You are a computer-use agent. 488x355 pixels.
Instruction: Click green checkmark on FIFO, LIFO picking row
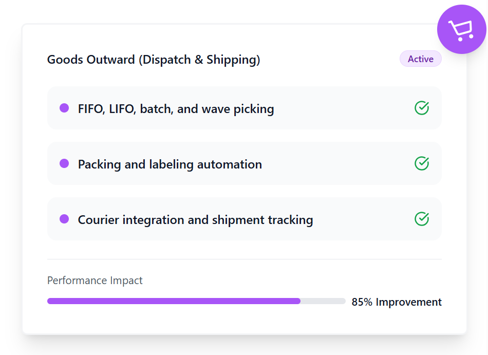[422, 108]
